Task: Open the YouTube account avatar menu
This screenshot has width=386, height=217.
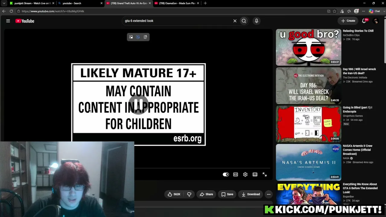Action: (x=376, y=21)
